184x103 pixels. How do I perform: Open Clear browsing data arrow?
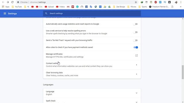[x=137, y=74]
